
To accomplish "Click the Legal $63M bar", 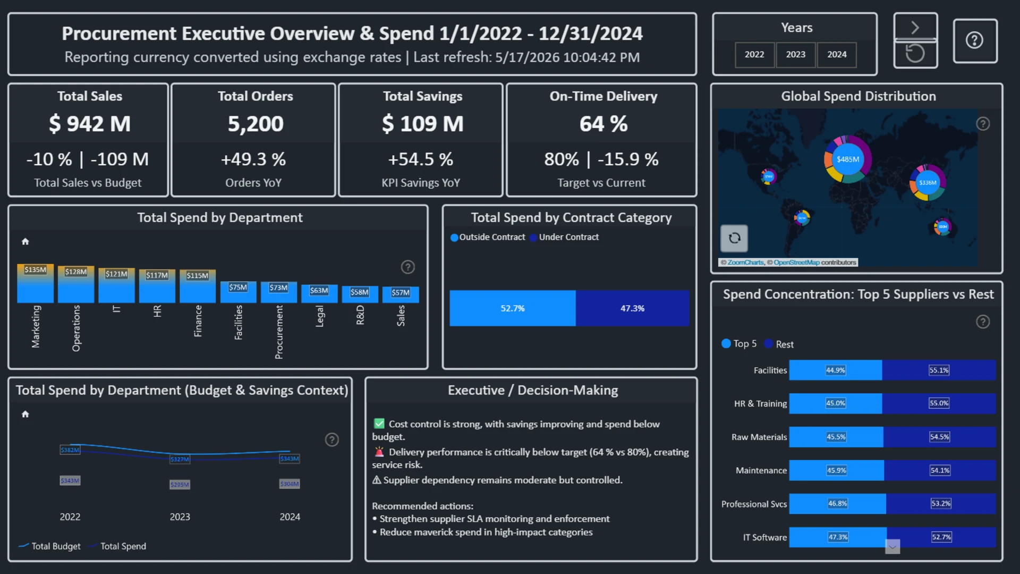I will [x=319, y=293].
